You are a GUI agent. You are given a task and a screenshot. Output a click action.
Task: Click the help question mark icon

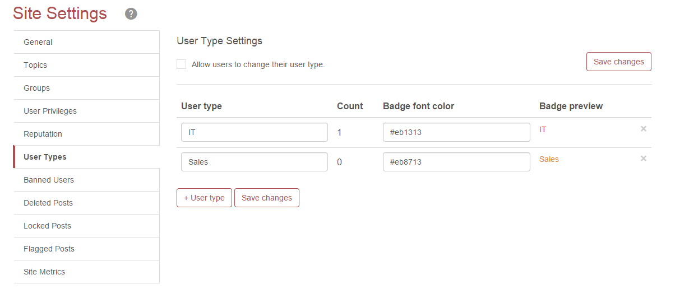[x=131, y=14]
